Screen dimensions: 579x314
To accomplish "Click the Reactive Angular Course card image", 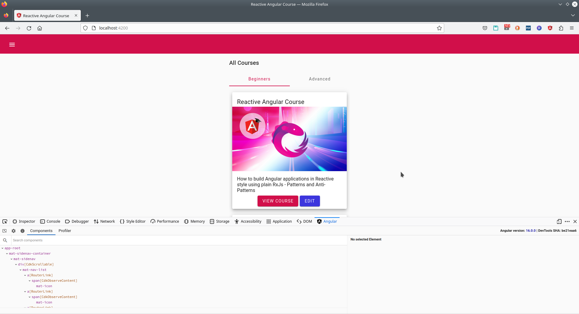I will pos(289,139).
